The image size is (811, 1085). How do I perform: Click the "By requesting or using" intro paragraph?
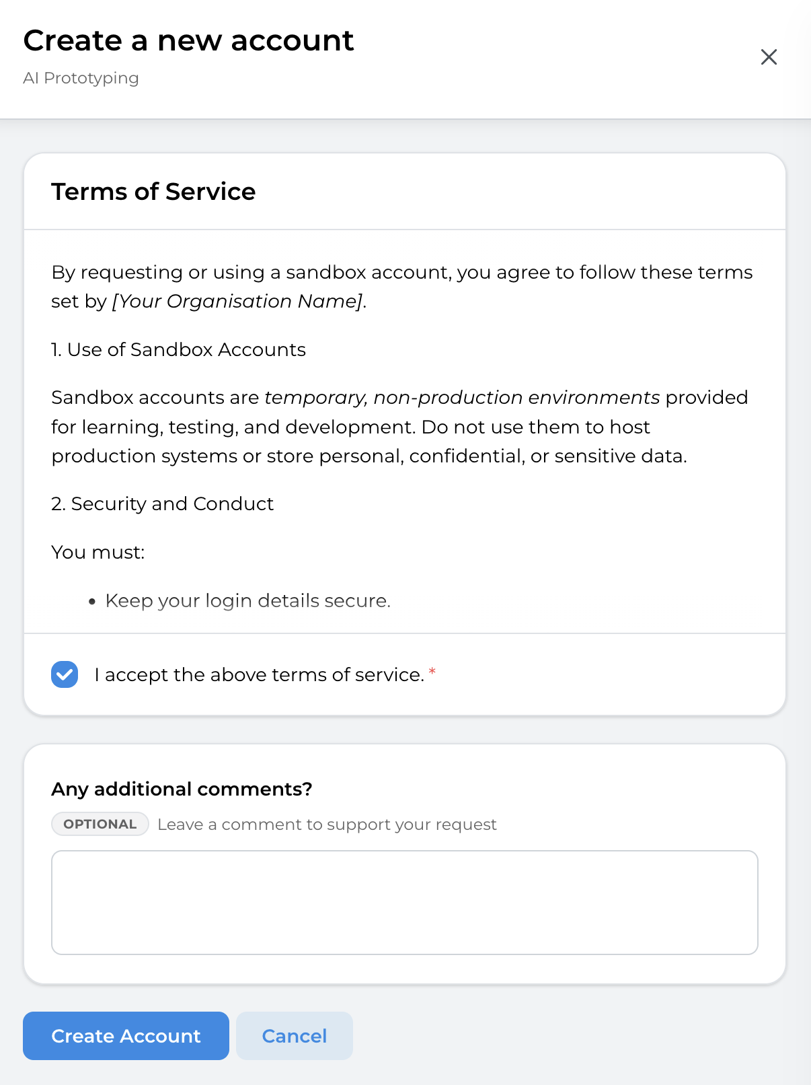pos(401,273)
